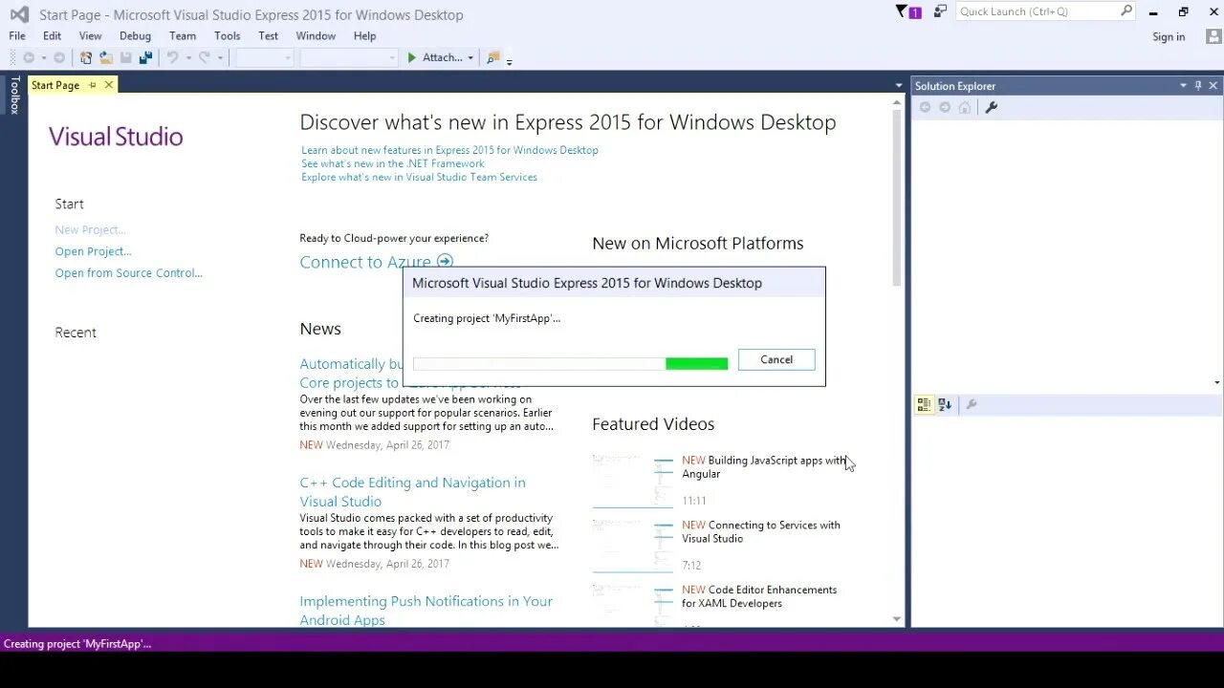
Task: Open the Tools menu
Action: [228, 36]
